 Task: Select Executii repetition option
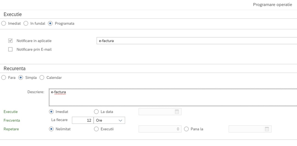pos(96,129)
